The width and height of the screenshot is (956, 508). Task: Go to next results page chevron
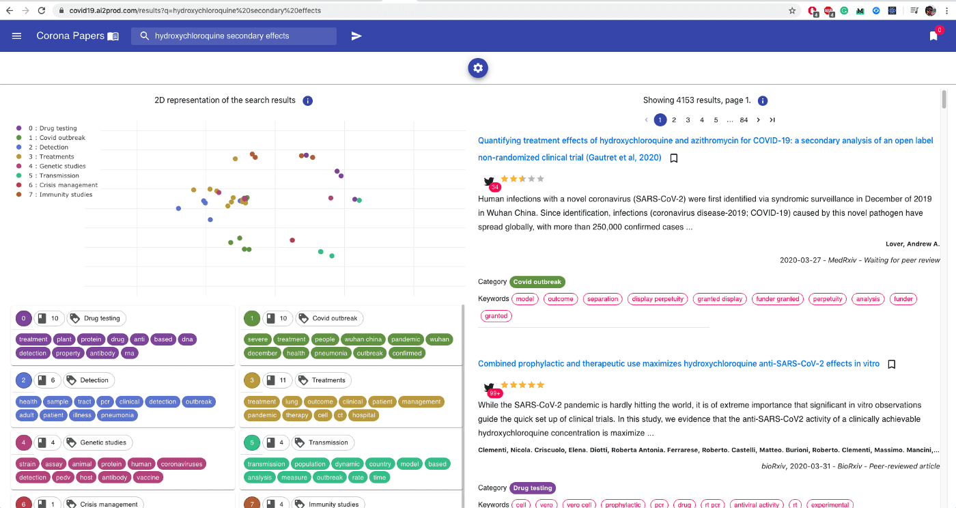pos(758,120)
